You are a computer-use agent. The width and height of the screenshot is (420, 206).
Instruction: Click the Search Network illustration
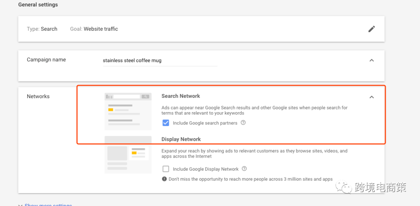point(128,111)
